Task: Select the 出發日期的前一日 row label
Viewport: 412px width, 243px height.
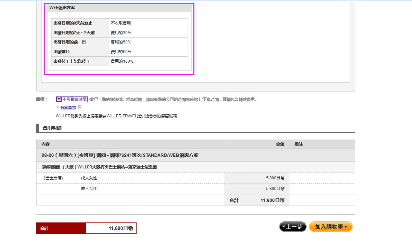Action: [80, 42]
